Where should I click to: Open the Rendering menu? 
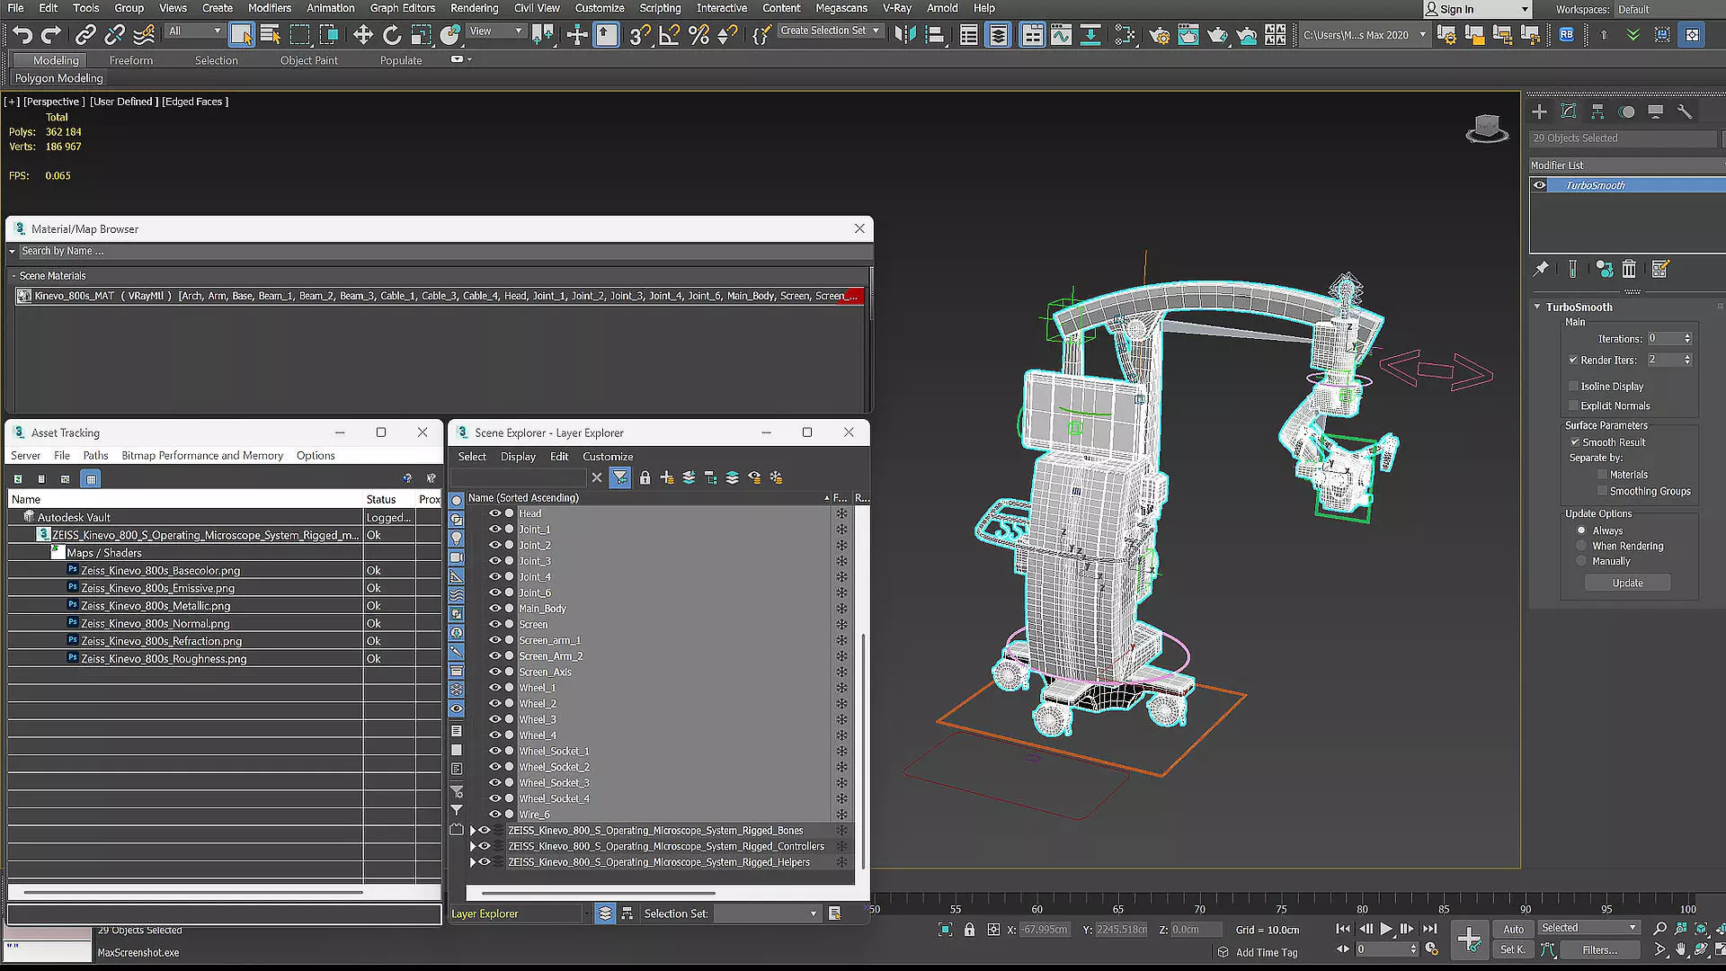[474, 8]
